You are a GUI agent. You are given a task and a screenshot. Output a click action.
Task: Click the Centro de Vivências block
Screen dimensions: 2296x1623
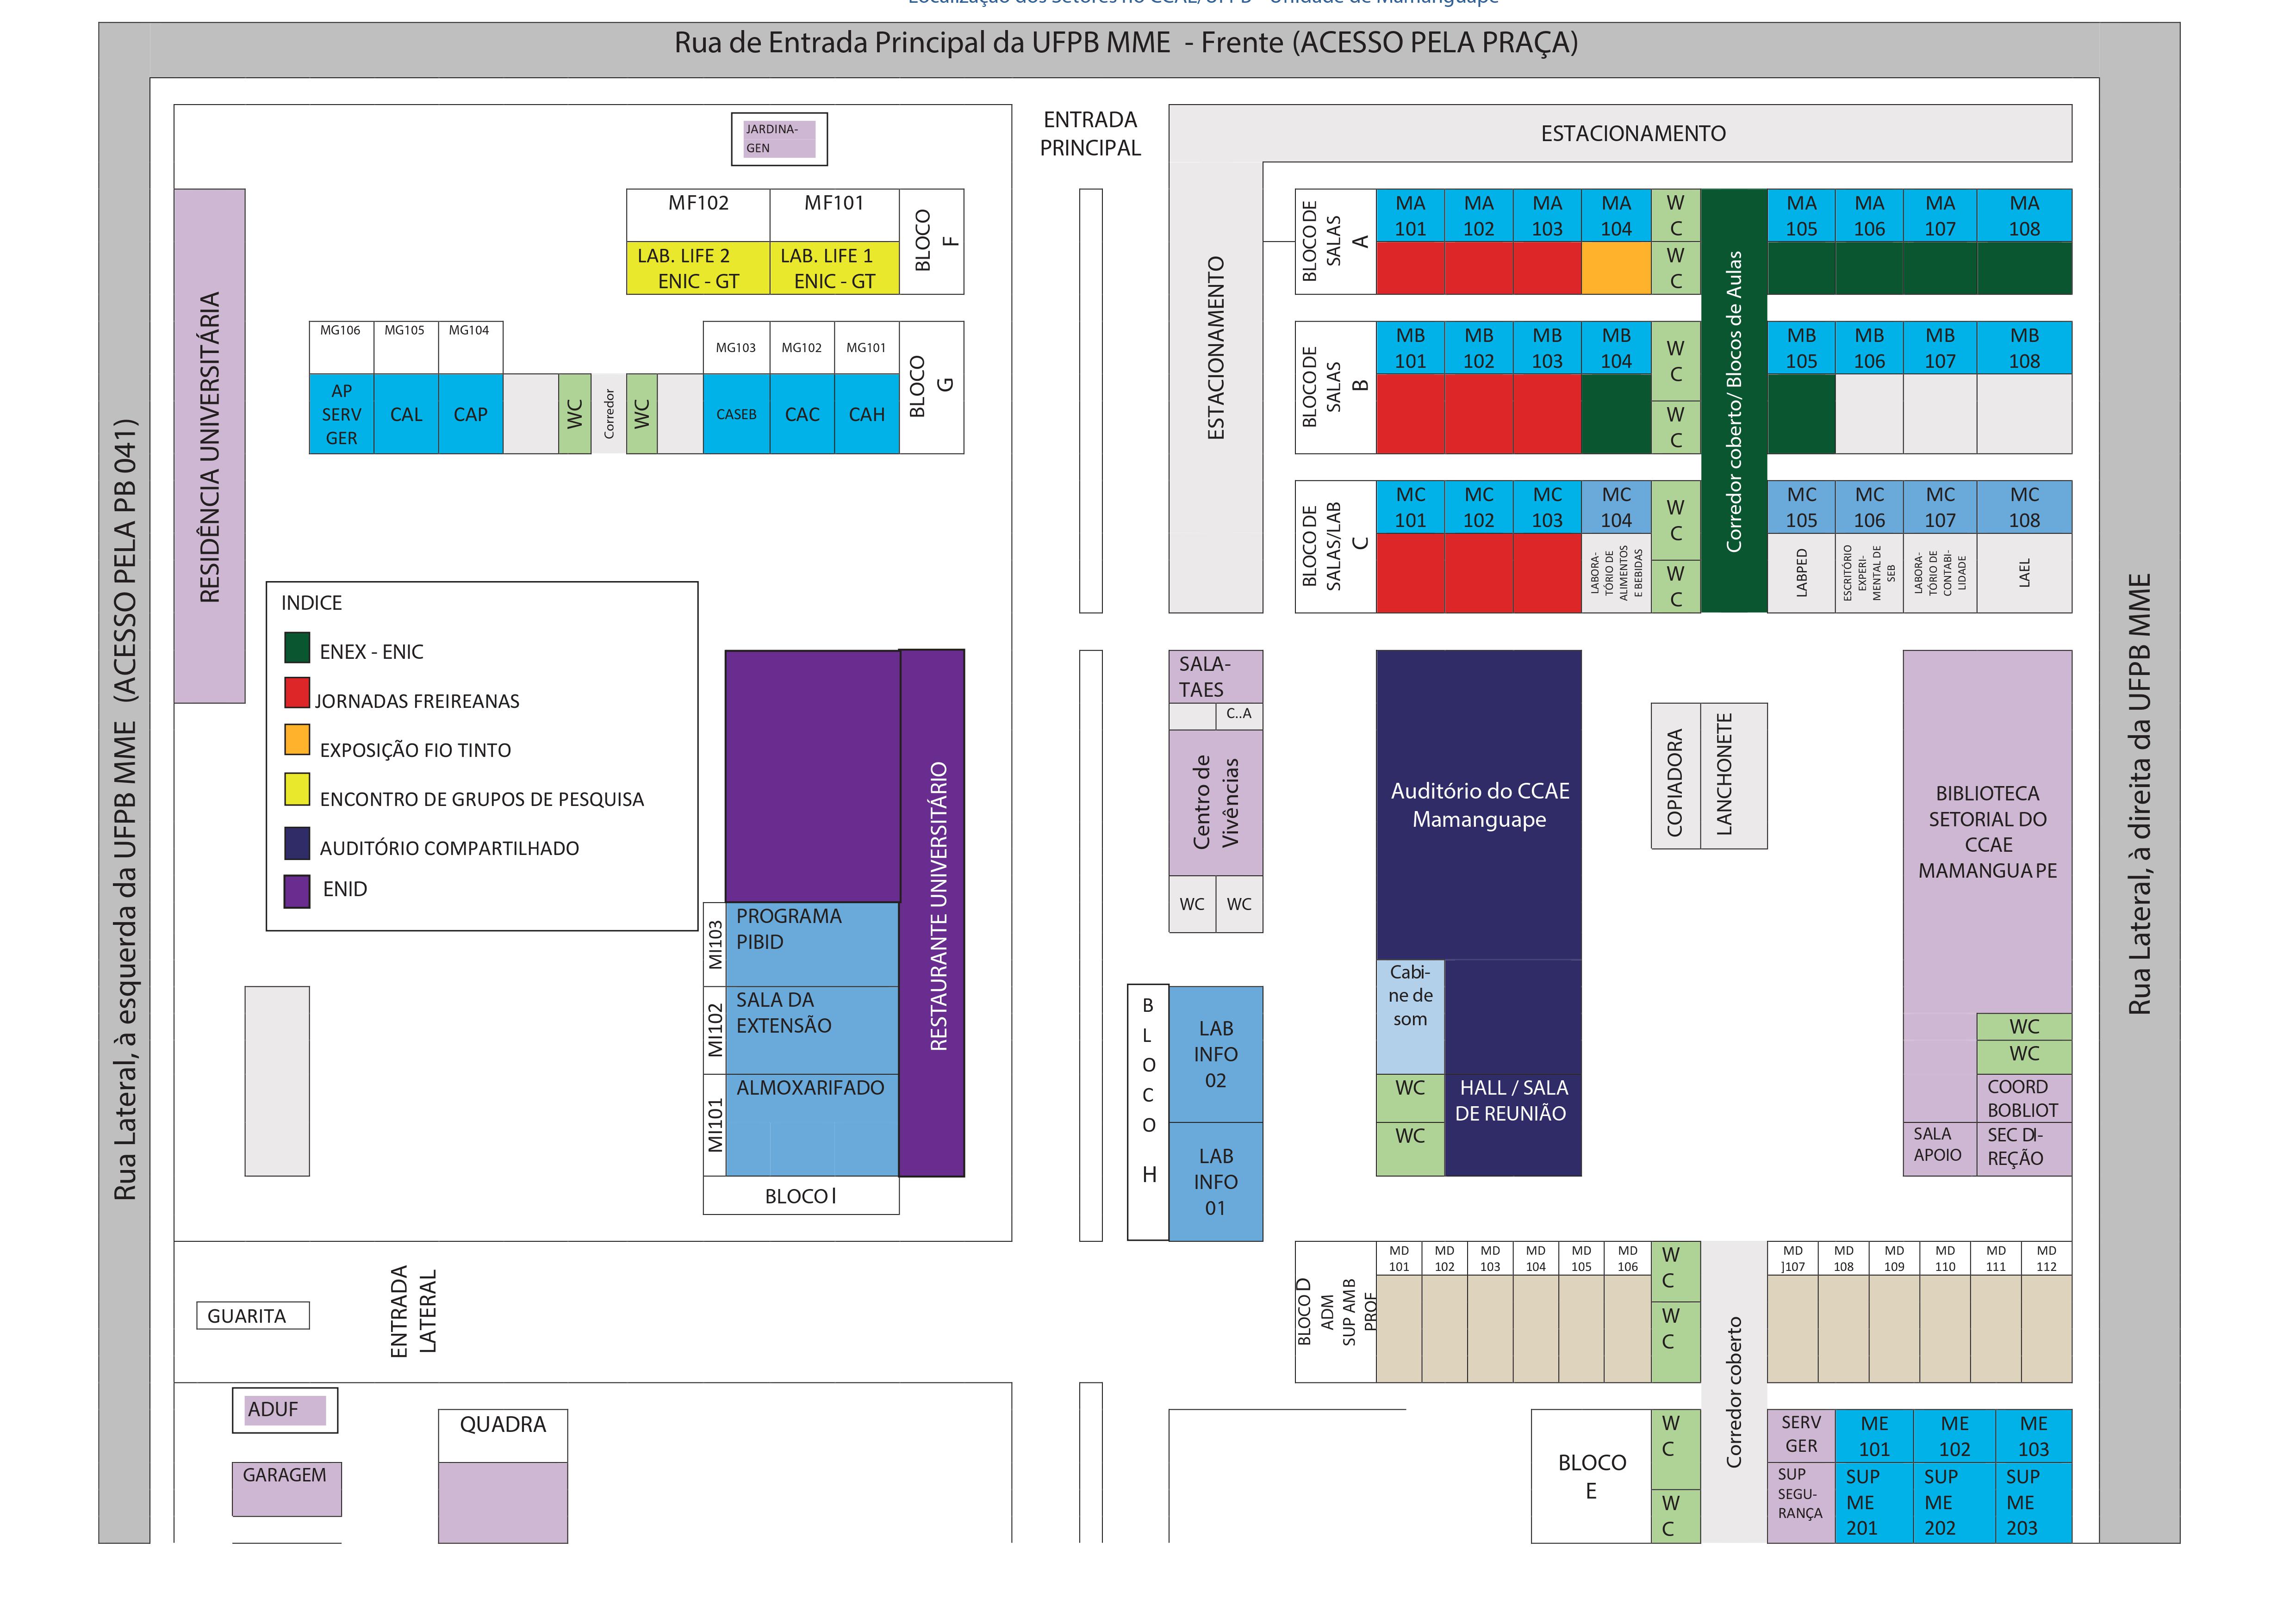pyautogui.click(x=1215, y=803)
